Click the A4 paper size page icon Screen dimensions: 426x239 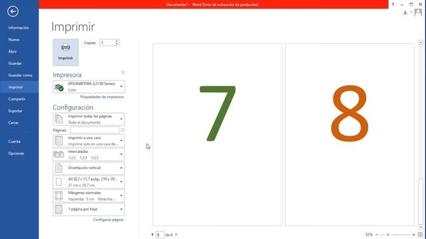pyautogui.click(x=59, y=182)
